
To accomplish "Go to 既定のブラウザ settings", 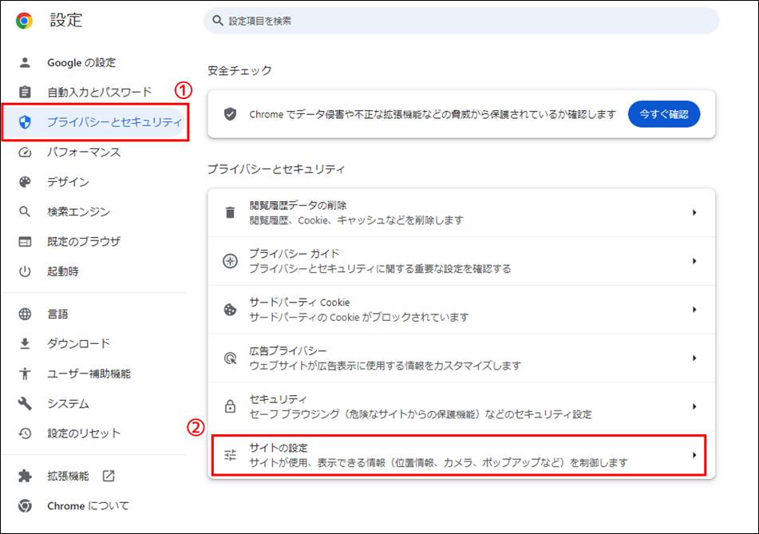I will 84,242.
